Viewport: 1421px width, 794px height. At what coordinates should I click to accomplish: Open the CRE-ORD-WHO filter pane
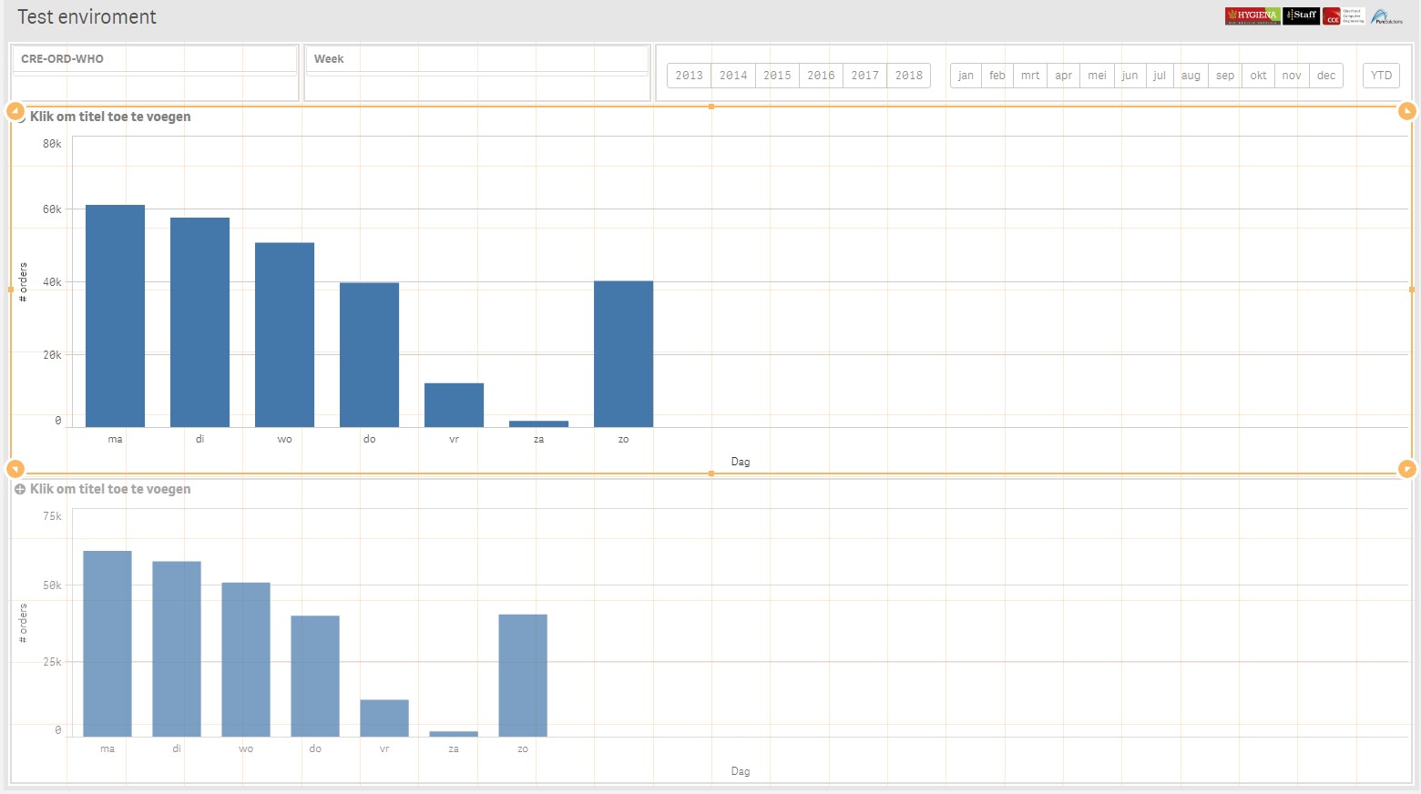(x=155, y=59)
